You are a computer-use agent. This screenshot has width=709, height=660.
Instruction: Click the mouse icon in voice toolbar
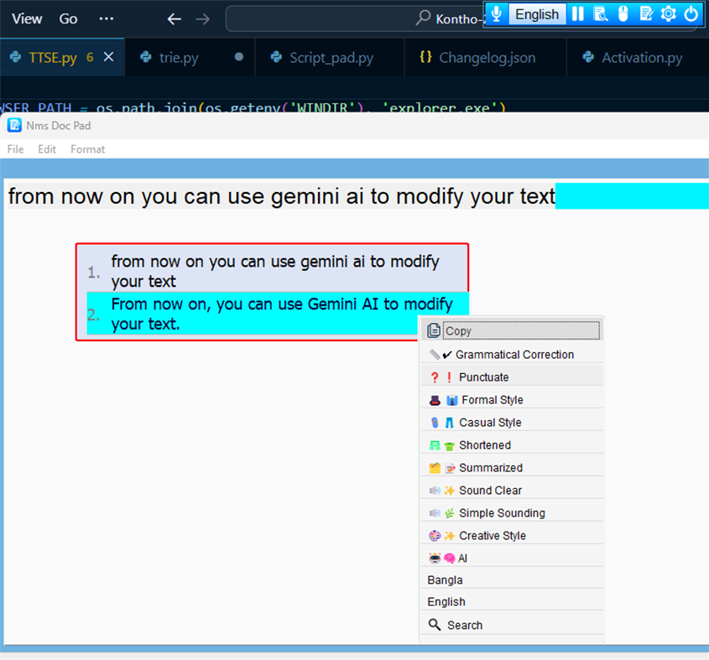[x=623, y=14]
